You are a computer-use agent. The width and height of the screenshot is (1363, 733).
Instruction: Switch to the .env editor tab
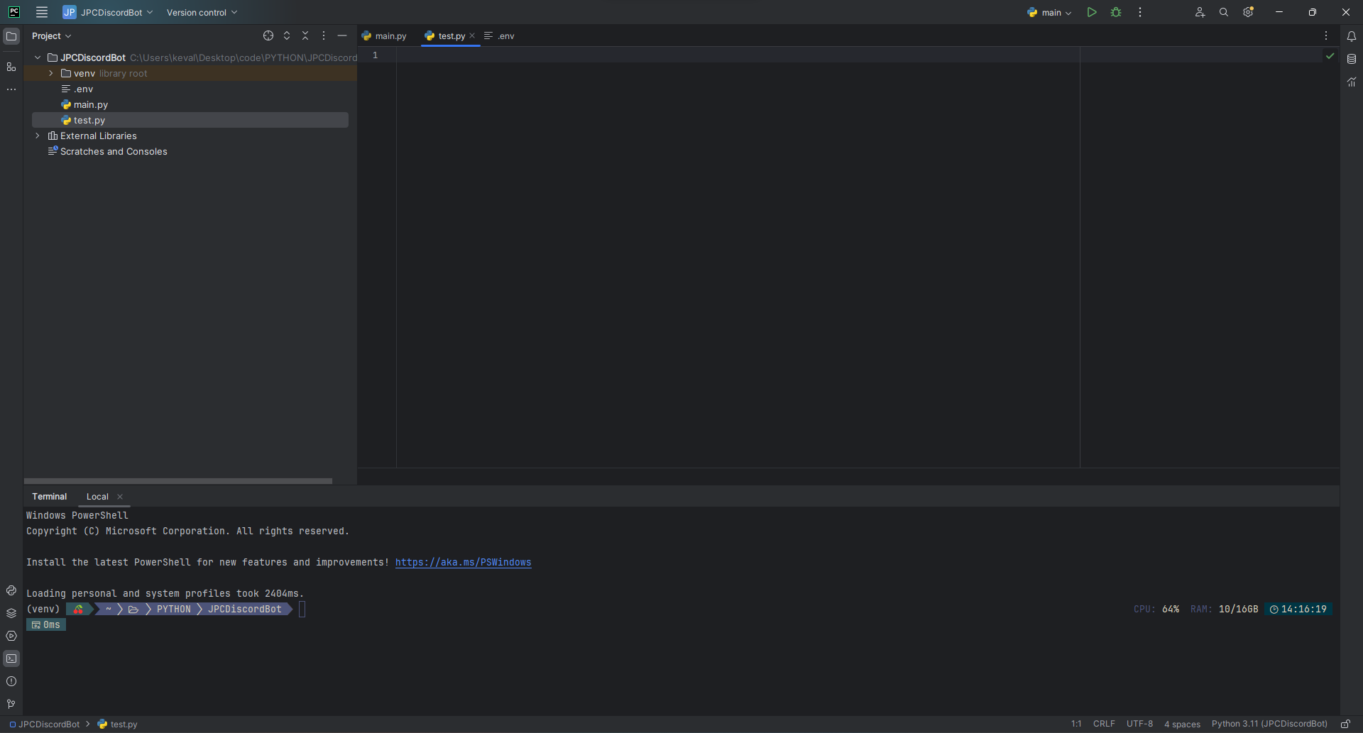[500, 35]
